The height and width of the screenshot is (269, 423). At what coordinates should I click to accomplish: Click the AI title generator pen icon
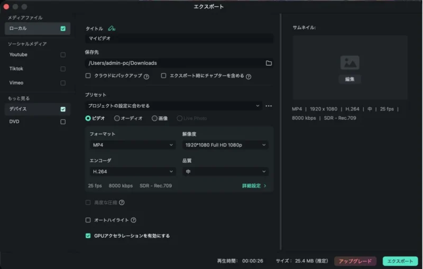pyautogui.click(x=112, y=29)
